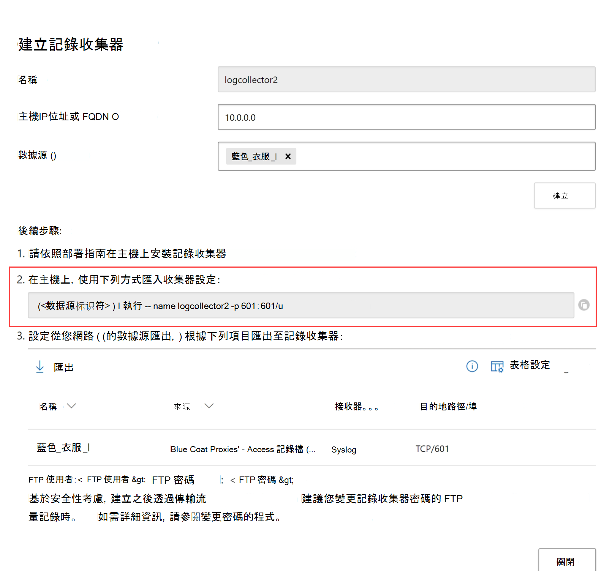Screen dimensions: 612x571
Task: Sort by the 名稱 column chevron
Action: [71, 406]
